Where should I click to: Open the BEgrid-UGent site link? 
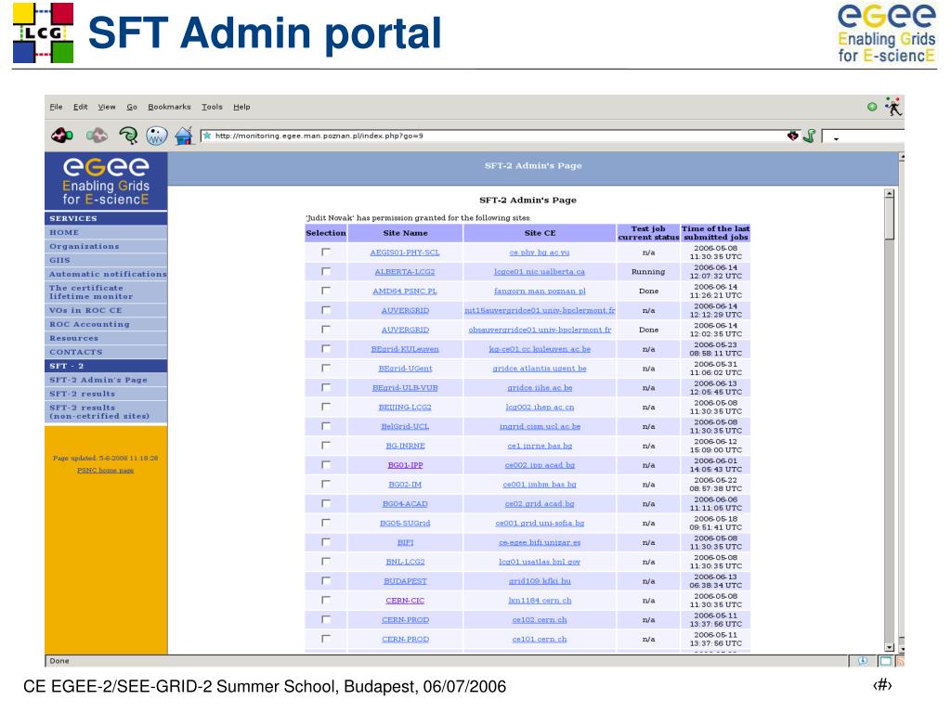[405, 369]
